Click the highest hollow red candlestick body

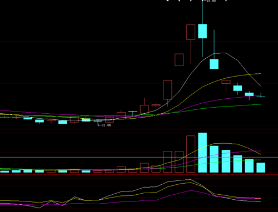tap(191, 32)
